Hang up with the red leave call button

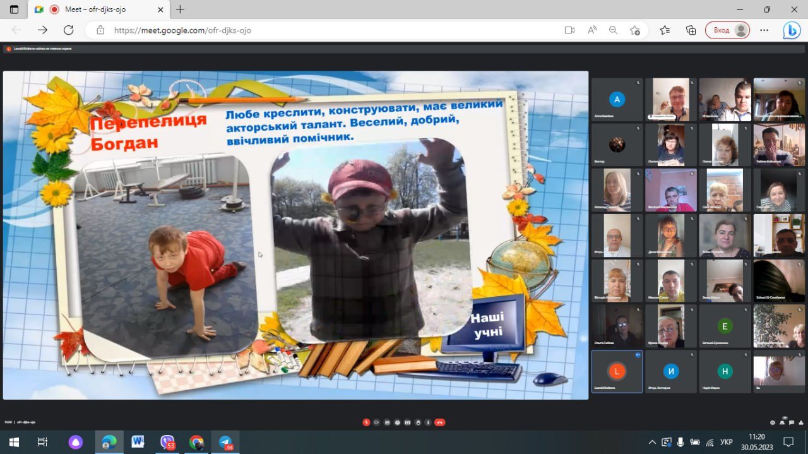pos(440,422)
